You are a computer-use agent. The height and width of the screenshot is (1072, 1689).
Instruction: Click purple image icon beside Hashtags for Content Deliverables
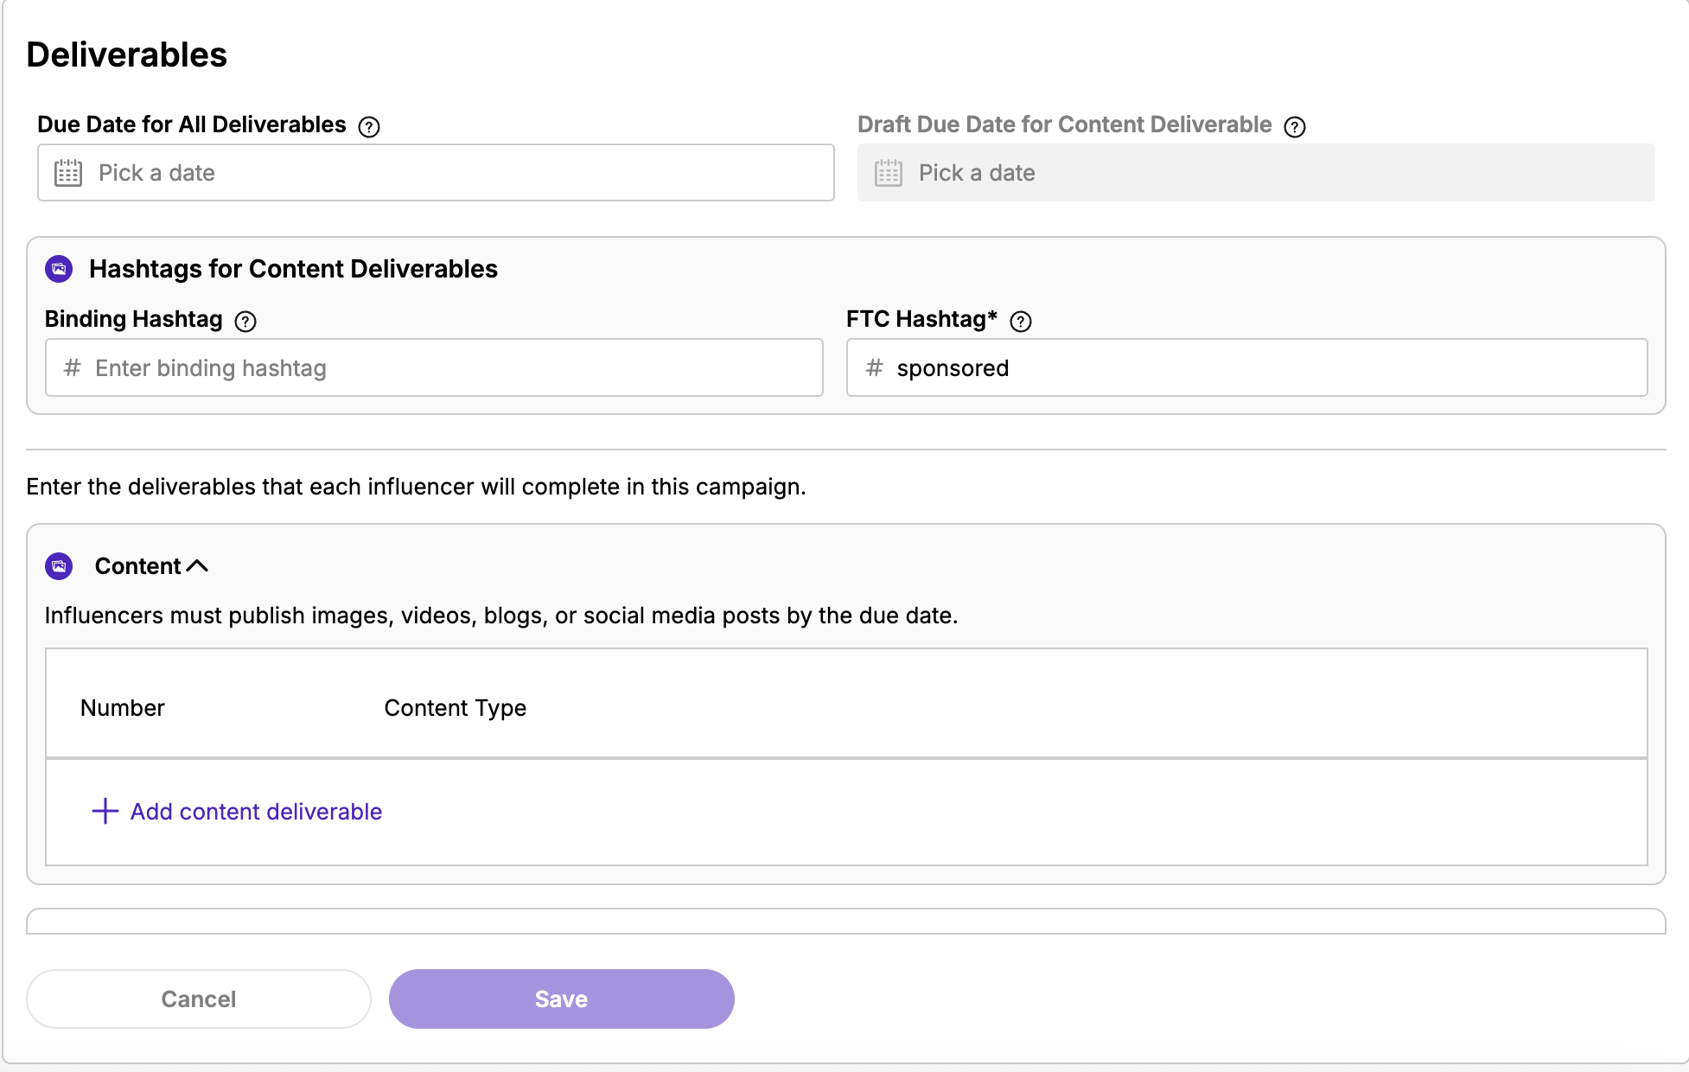[59, 269]
